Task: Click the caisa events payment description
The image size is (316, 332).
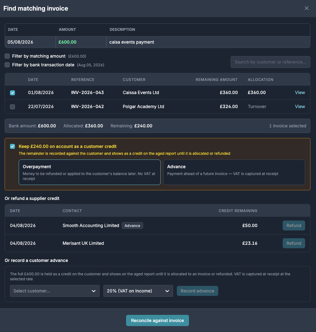Action: [132, 42]
